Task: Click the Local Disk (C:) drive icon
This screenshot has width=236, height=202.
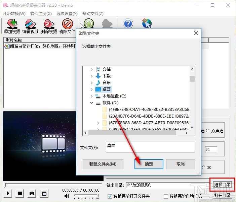Action: click(98, 96)
